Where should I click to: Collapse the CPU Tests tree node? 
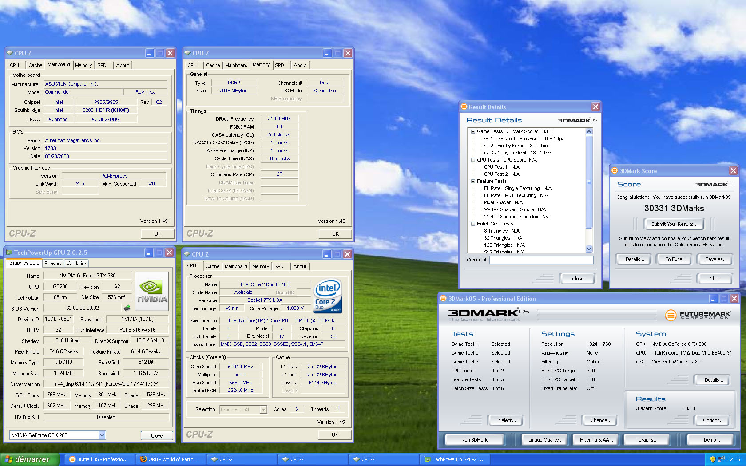tap(473, 160)
